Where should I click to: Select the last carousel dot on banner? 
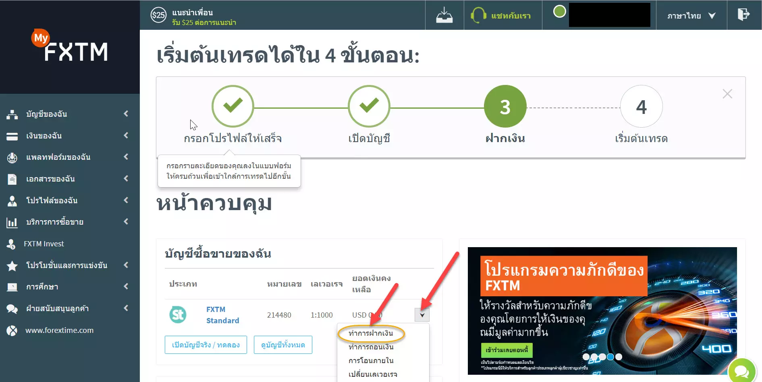pyautogui.click(x=619, y=357)
